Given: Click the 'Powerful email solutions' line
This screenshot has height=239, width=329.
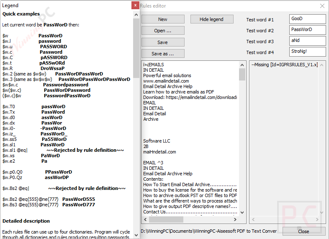Looking at the screenshot, I should 167,75.
